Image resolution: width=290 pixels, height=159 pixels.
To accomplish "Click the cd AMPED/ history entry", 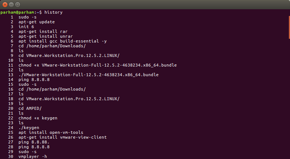I will (x=30, y=108).
